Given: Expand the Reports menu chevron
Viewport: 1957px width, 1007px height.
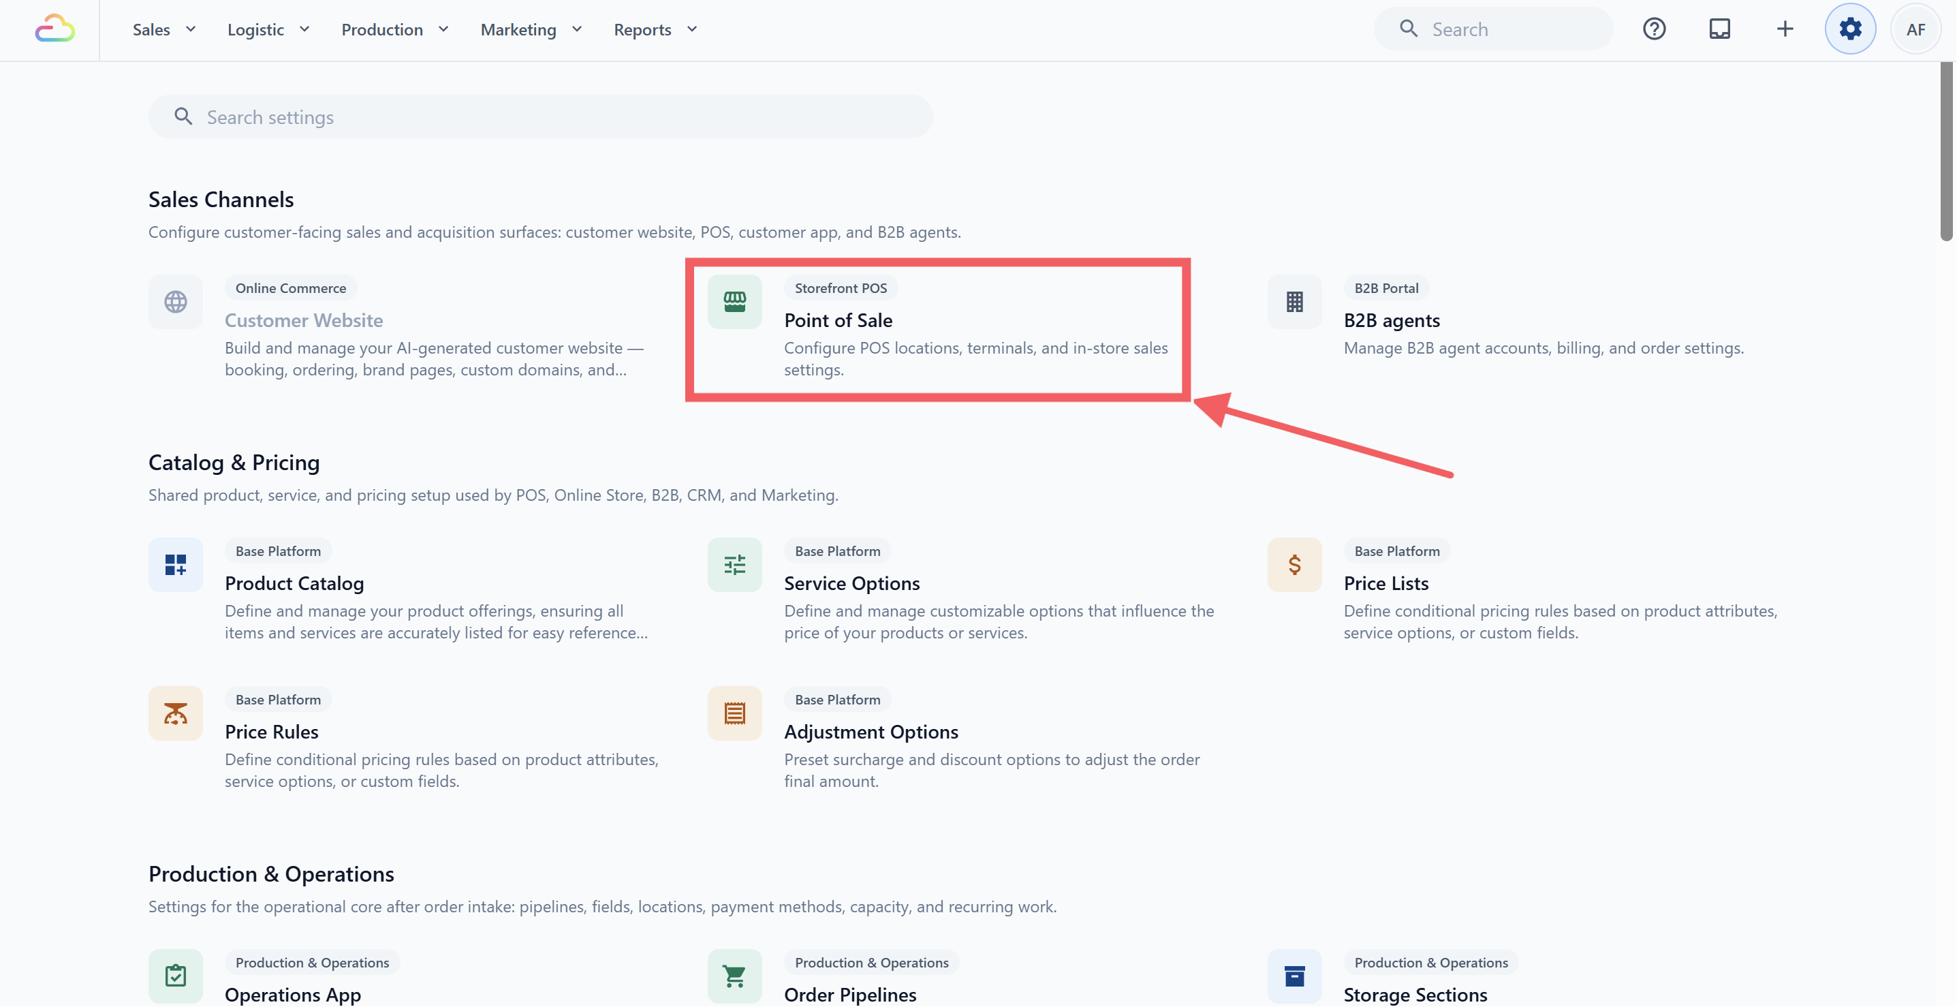Looking at the screenshot, I should click(x=692, y=29).
